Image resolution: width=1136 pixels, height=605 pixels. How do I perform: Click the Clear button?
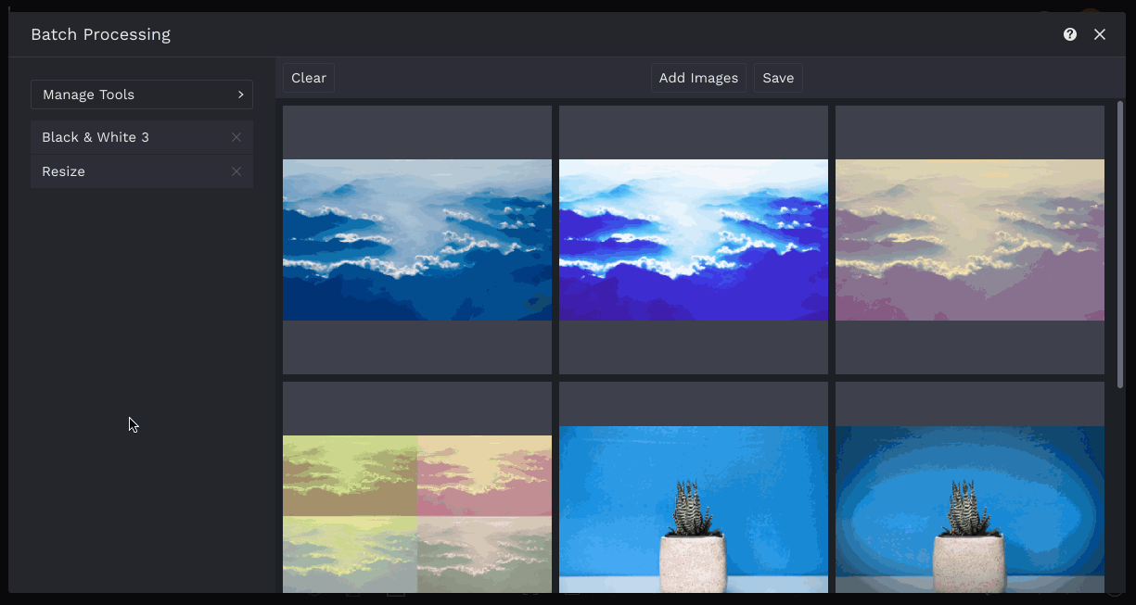coord(309,78)
